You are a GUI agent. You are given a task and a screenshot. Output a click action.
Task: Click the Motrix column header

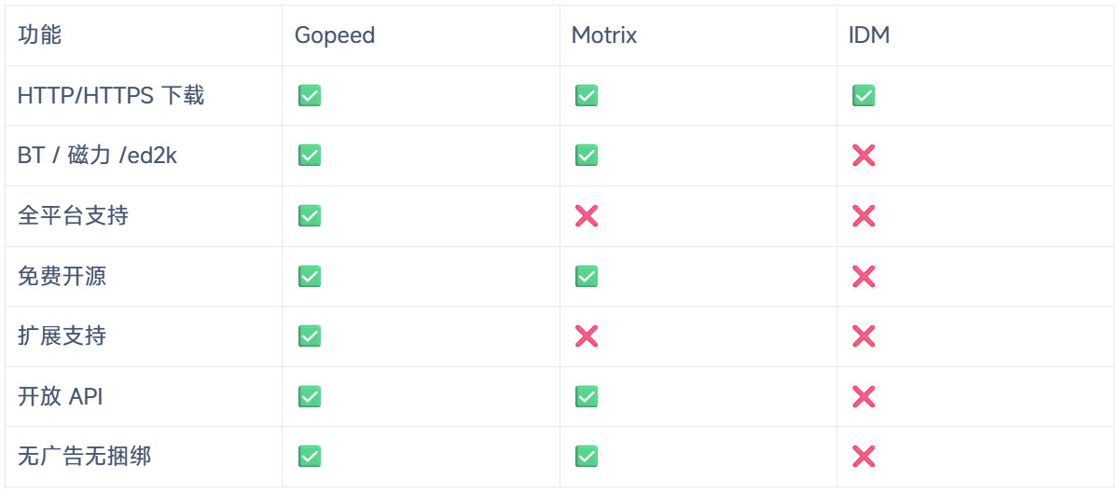pyautogui.click(x=604, y=35)
